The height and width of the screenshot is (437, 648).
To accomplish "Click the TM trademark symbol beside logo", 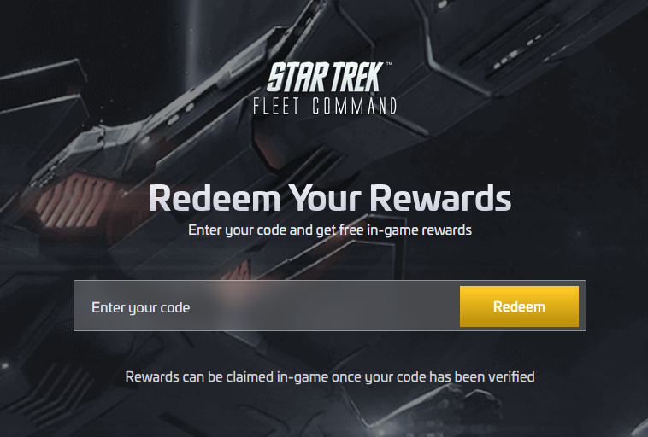I will click(x=389, y=64).
